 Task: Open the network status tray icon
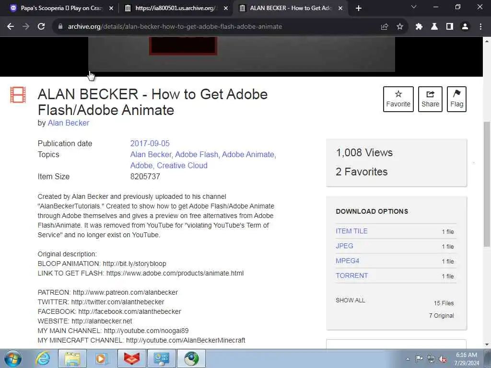tap(431, 359)
